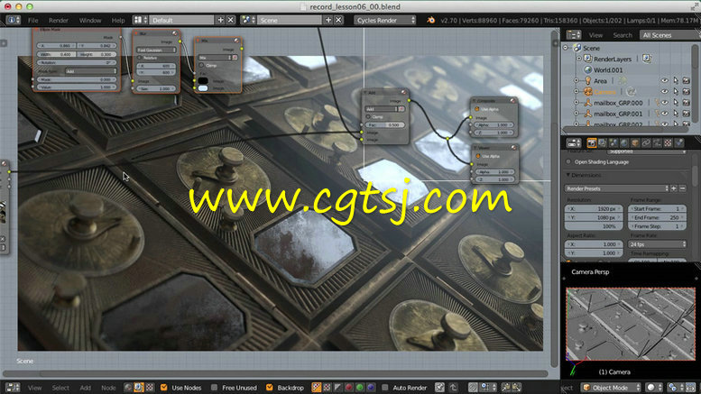Click the End Frame 250 field
Viewport: 701px width, 394px height.
[657, 217]
